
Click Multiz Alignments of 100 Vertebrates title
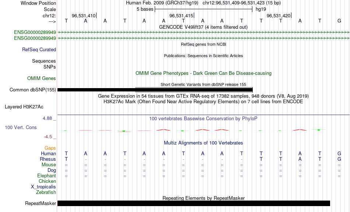click(203, 143)
